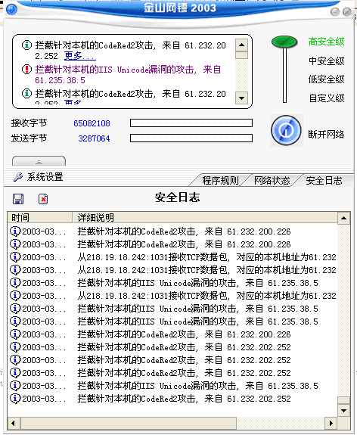Click the clear log icon with red X

point(43,199)
